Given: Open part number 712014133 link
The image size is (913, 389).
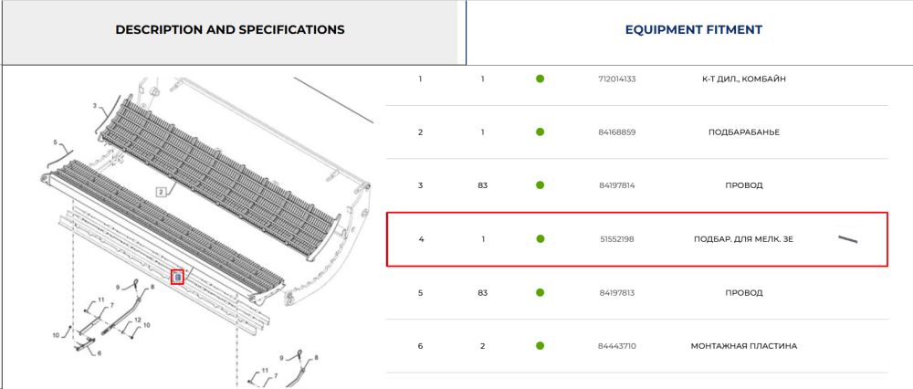Looking at the screenshot, I should [616, 79].
